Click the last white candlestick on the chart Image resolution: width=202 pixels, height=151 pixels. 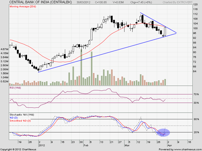(165, 31)
